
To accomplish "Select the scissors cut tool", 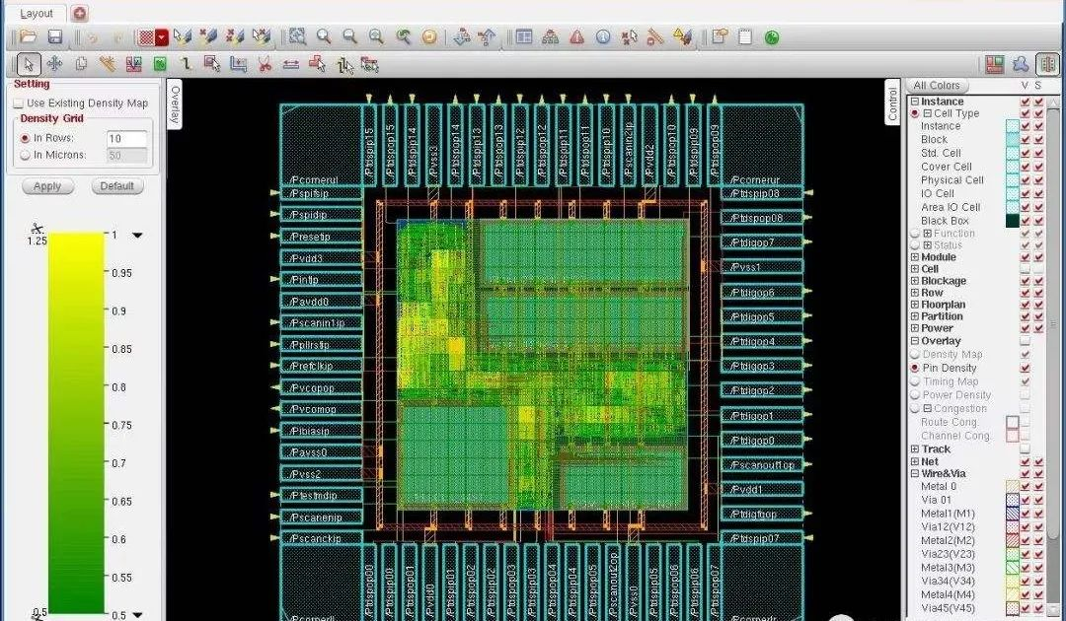I will (x=265, y=64).
